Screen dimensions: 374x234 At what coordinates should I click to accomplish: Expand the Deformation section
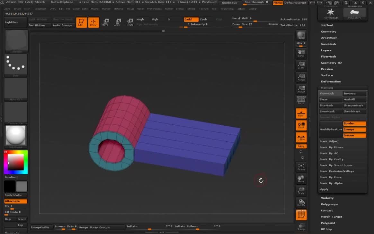[331, 81]
